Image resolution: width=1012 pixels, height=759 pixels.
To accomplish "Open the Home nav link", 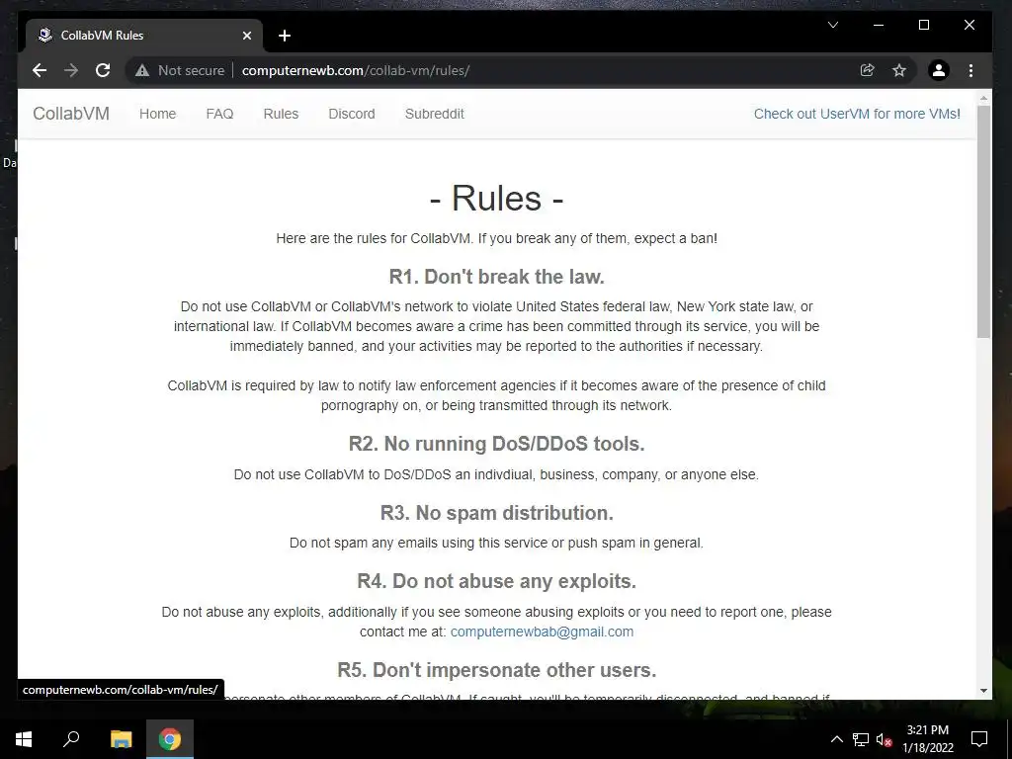I will [x=157, y=114].
